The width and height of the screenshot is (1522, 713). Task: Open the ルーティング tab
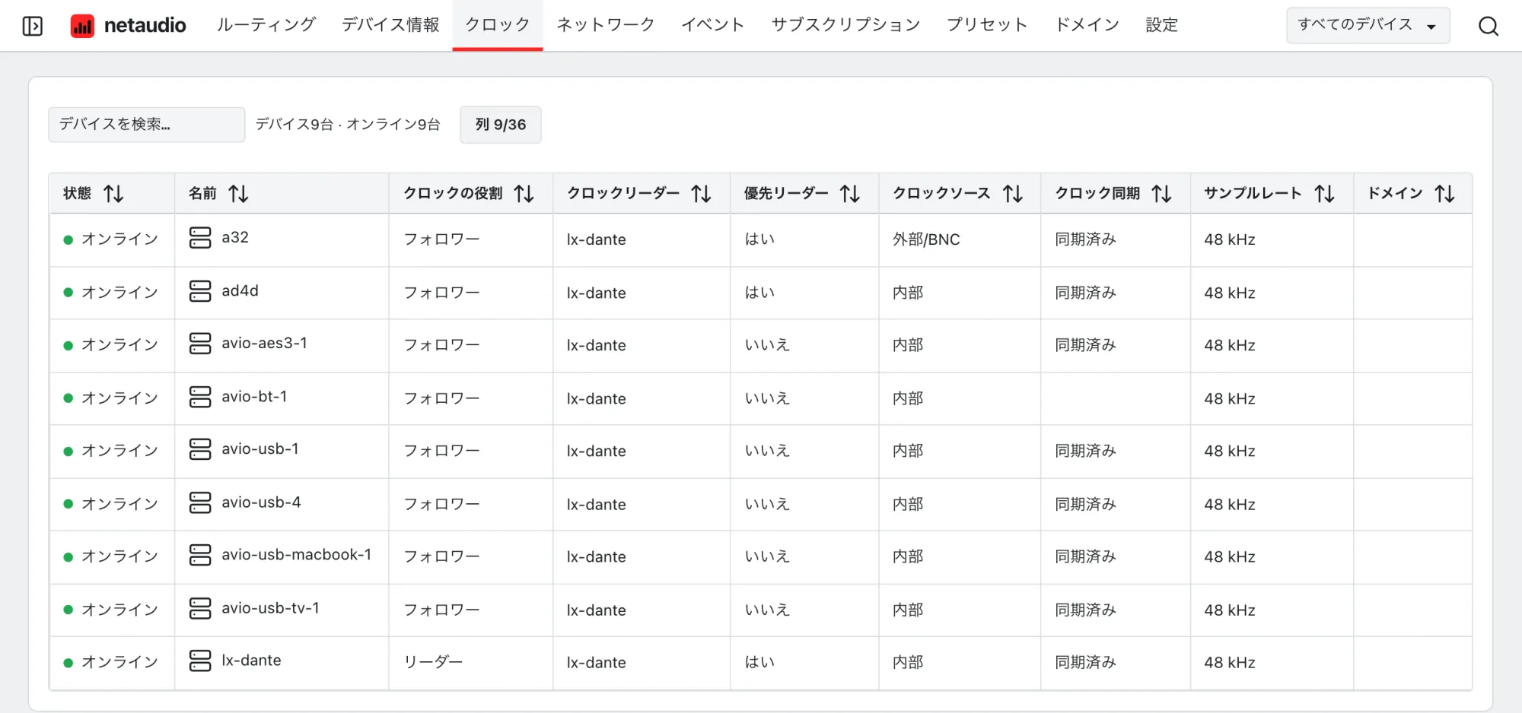pyautogui.click(x=266, y=25)
